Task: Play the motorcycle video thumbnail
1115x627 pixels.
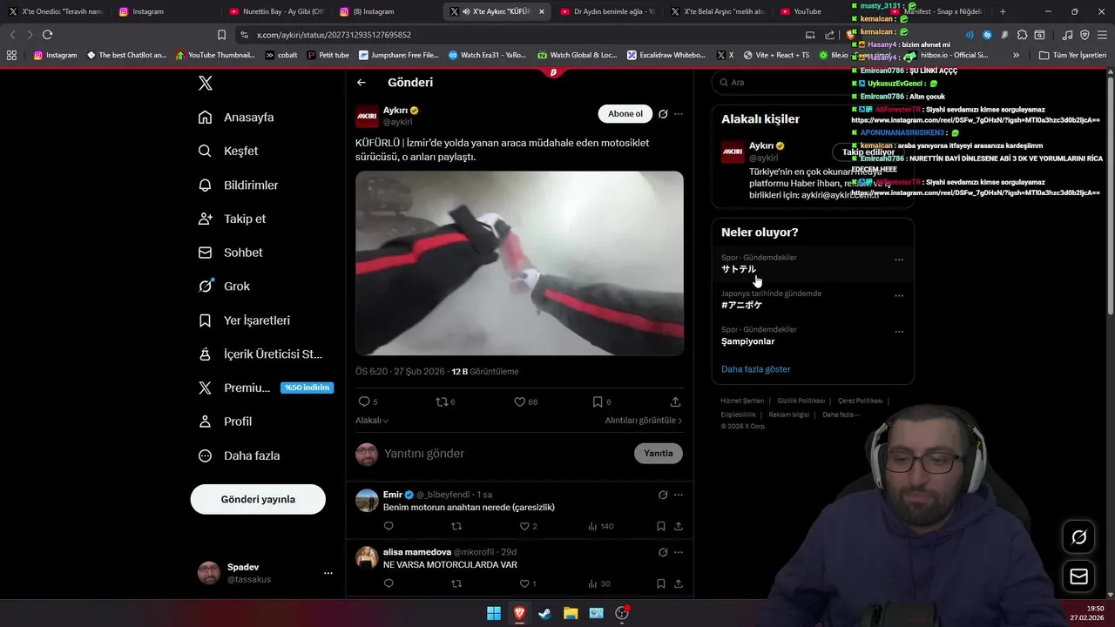Action: [519, 263]
